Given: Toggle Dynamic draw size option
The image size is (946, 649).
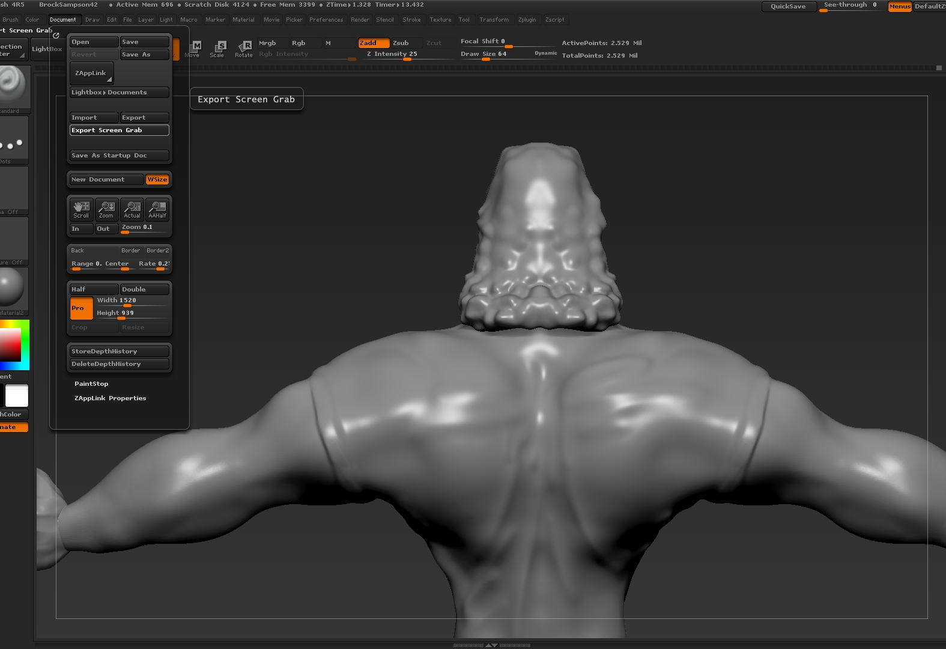Looking at the screenshot, I should (x=545, y=53).
